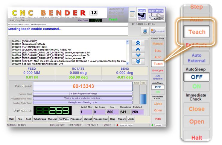Select Teach control mode
This screenshot has height=145, width=222.
(158, 64)
